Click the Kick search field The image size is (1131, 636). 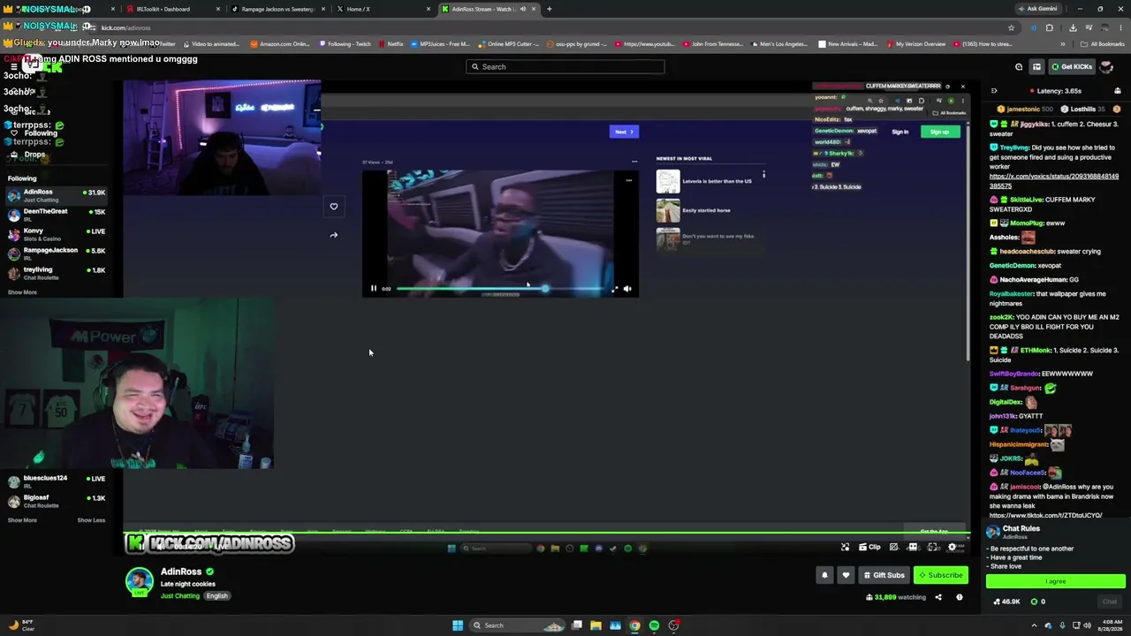[565, 66]
